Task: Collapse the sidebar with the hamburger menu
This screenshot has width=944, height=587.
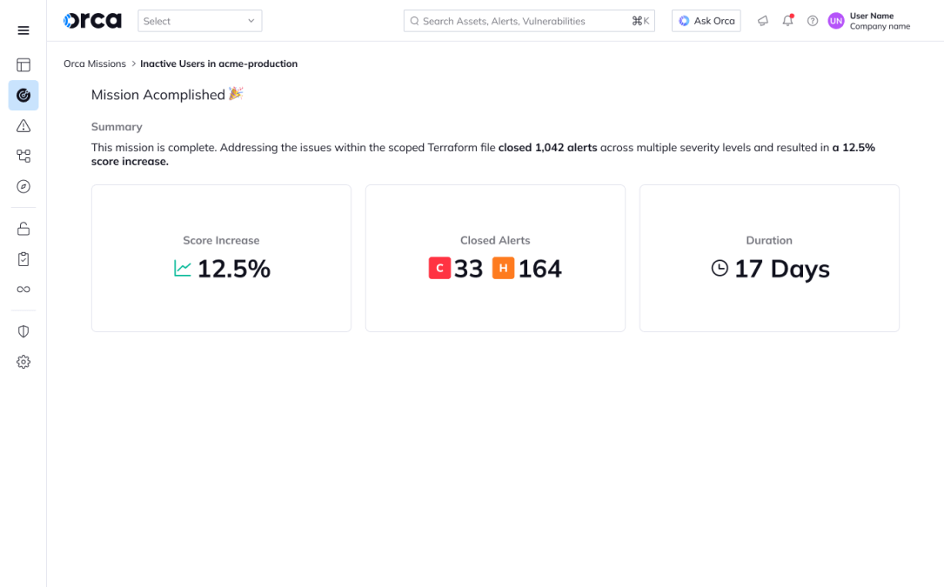Action: pyautogui.click(x=23, y=30)
